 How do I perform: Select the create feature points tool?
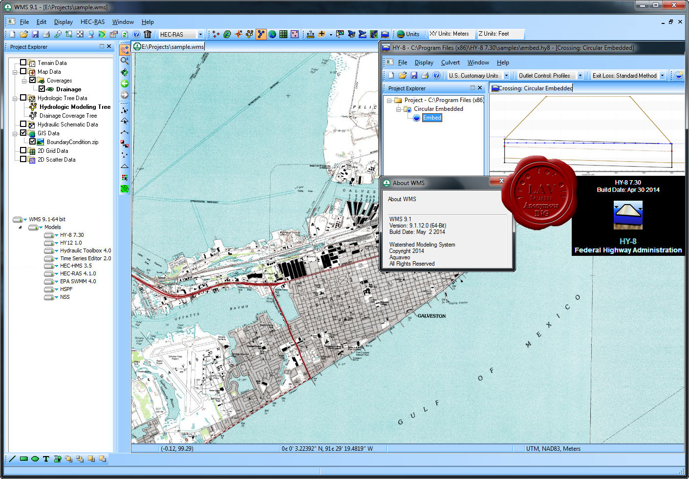coord(125,155)
